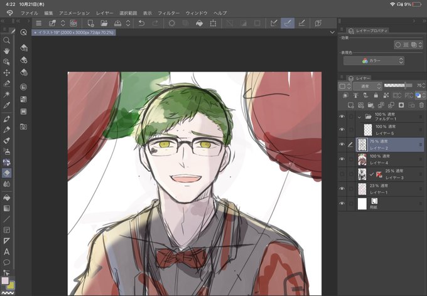Hide レイヤー1 using its eye icon
The height and width of the screenshot is (296, 427).
click(x=342, y=189)
